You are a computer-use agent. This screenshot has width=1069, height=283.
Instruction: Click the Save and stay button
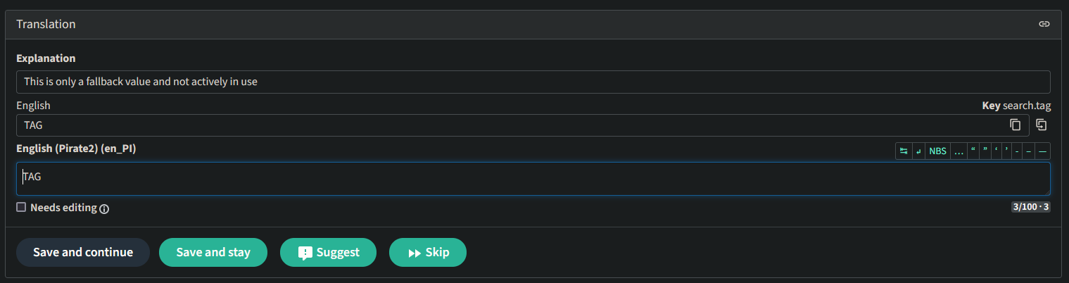coord(213,252)
